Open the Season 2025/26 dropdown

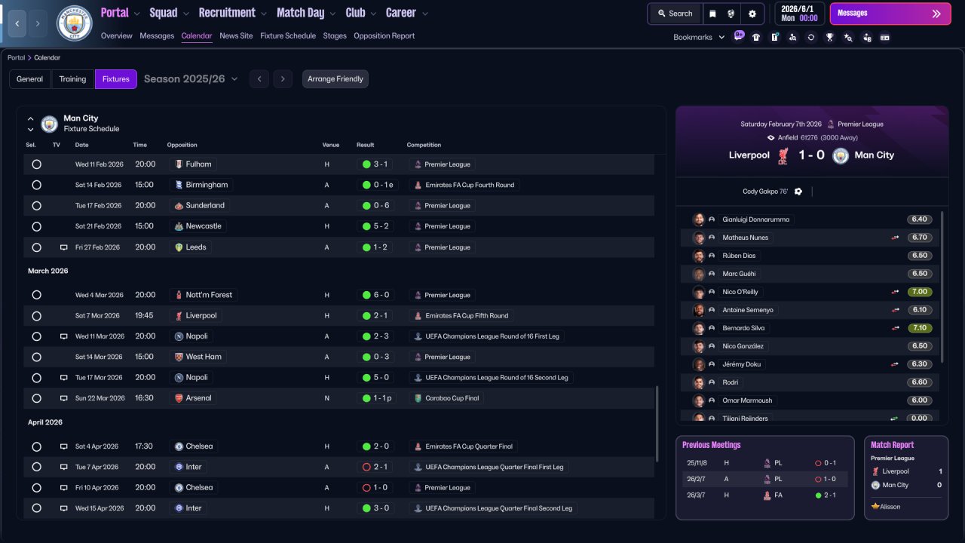click(191, 78)
